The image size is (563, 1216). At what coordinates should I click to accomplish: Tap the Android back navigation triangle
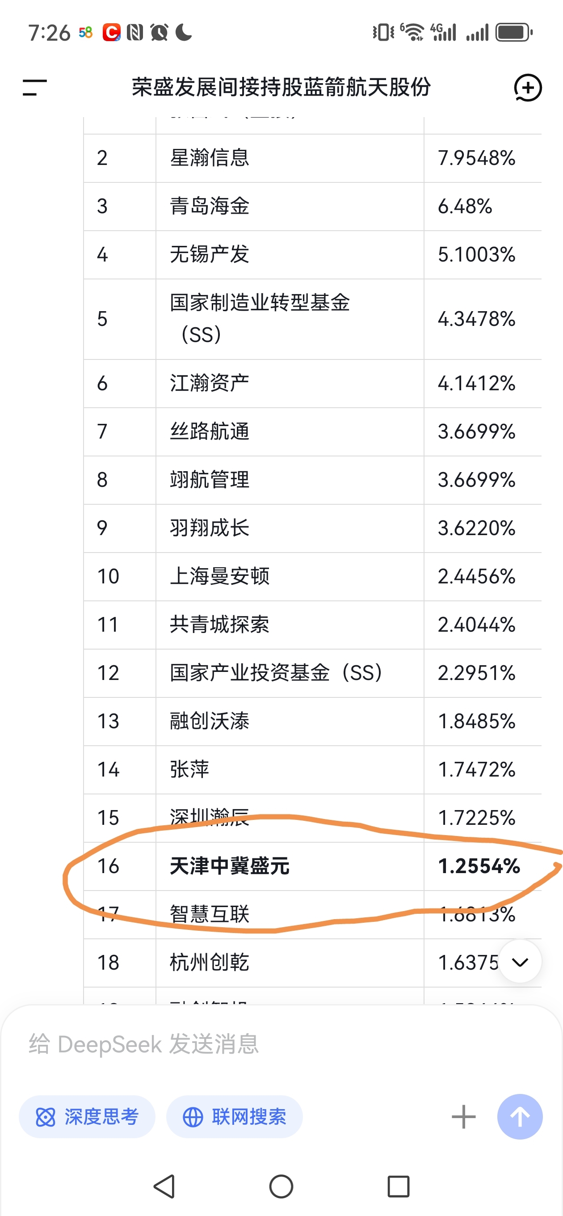[x=165, y=1186]
